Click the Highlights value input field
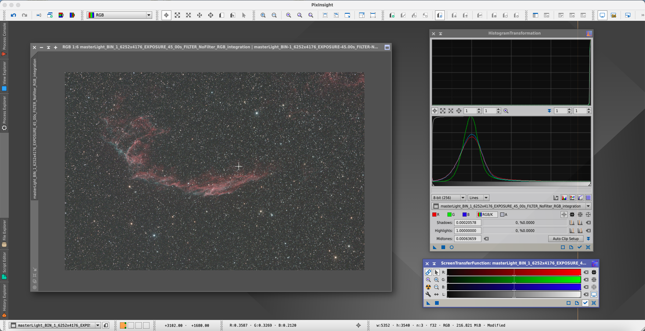 (468, 231)
